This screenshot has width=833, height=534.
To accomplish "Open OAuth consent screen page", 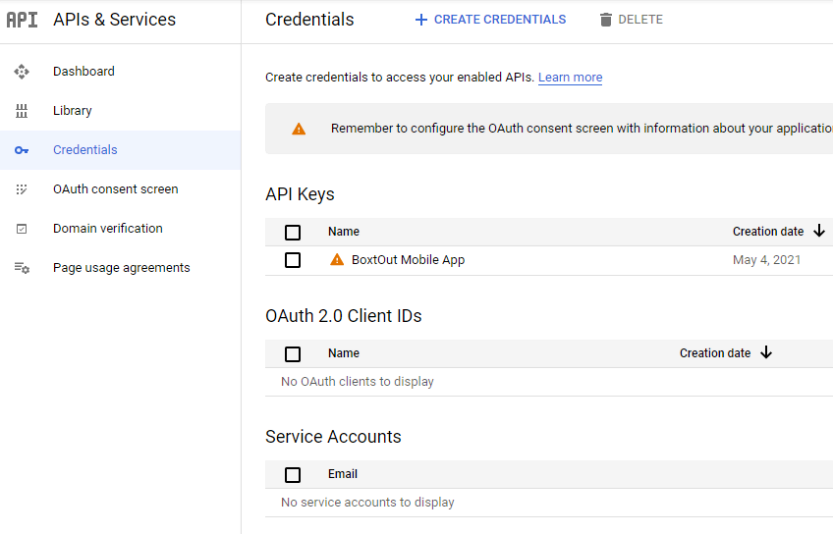I will pos(115,189).
